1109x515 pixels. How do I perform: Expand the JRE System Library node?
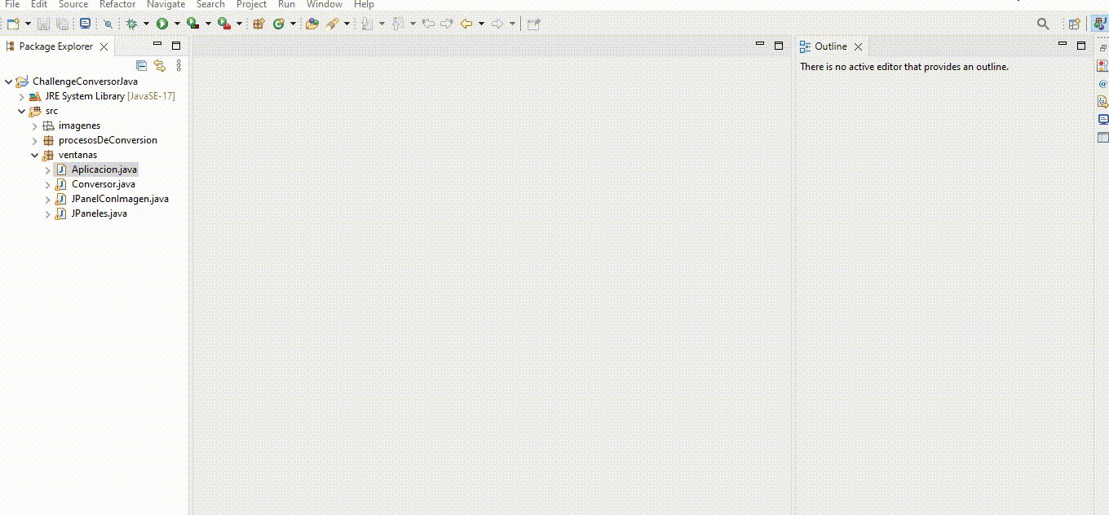tap(22, 96)
